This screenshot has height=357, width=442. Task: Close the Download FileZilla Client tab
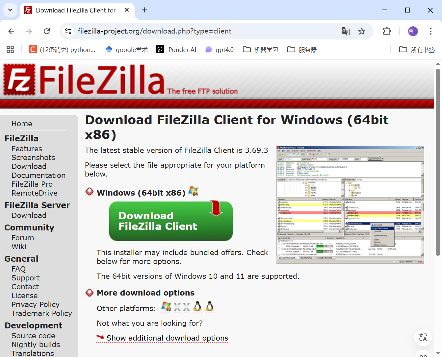(x=127, y=10)
